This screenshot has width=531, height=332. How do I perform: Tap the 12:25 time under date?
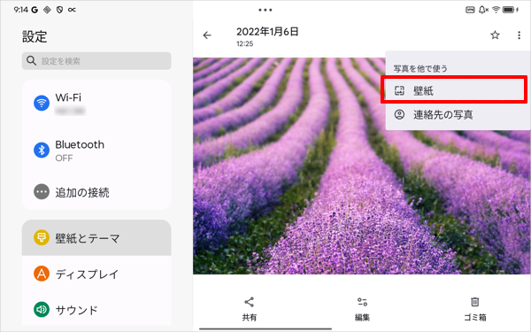244,43
